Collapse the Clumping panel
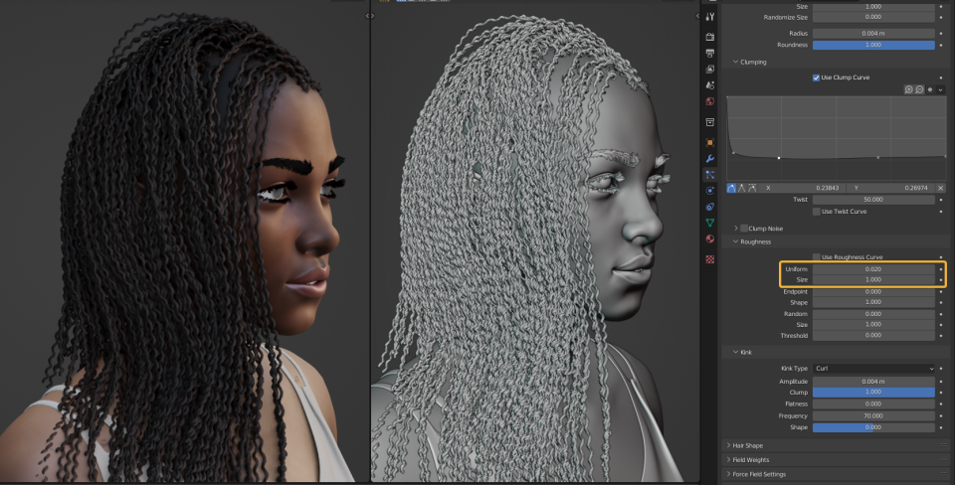The height and width of the screenshot is (485, 955). (x=735, y=62)
